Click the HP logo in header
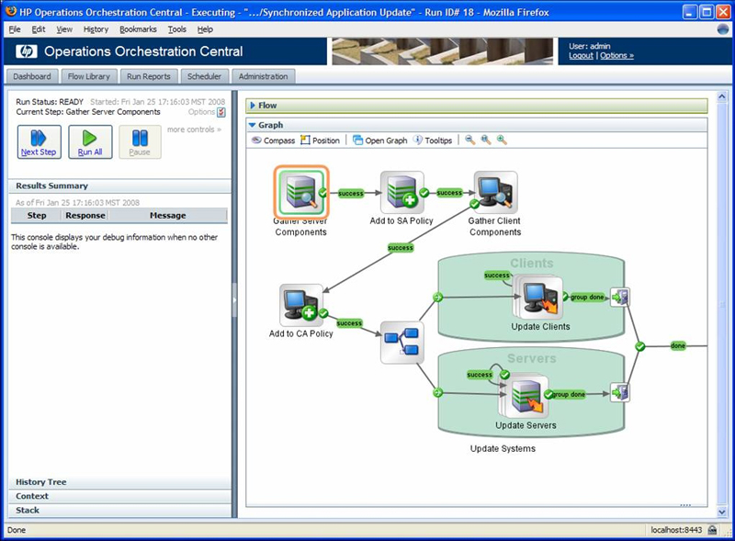 pyautogui.click(x=27, y=51)
